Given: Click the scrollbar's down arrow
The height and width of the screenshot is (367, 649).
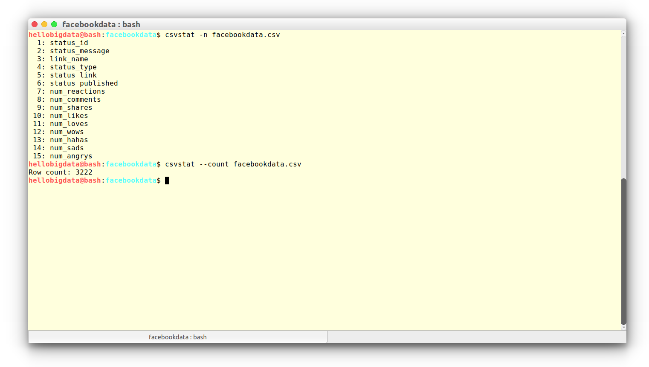Looking at the screenshot, I should [x=623, y=327].
